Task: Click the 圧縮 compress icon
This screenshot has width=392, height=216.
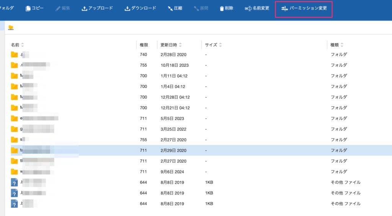Action: [170, 8]
